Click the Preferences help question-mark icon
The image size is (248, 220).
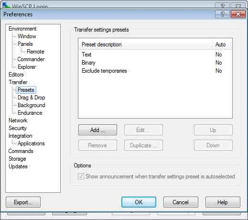coord(222,14)
